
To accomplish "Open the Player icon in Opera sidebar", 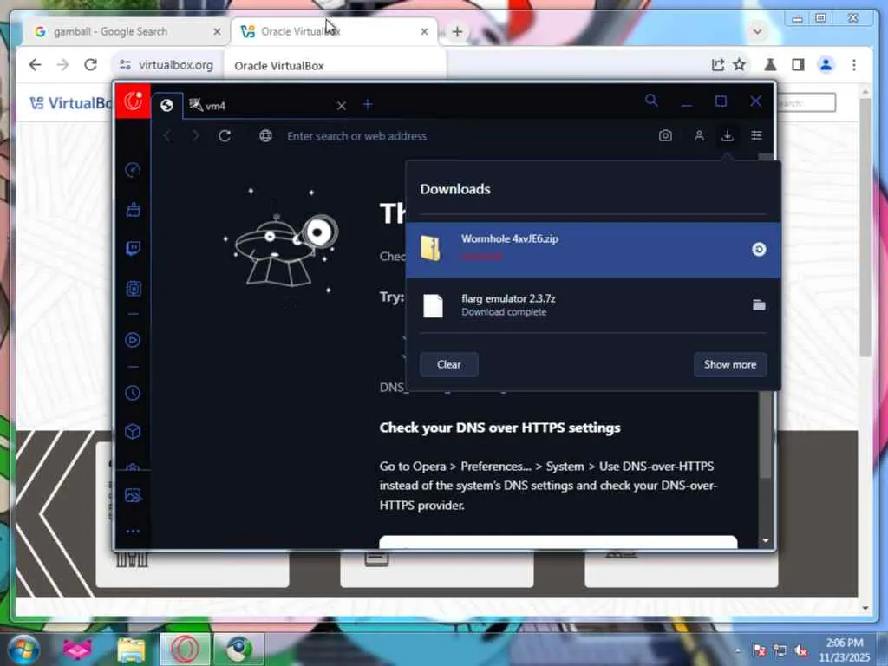I will point(133,340).
